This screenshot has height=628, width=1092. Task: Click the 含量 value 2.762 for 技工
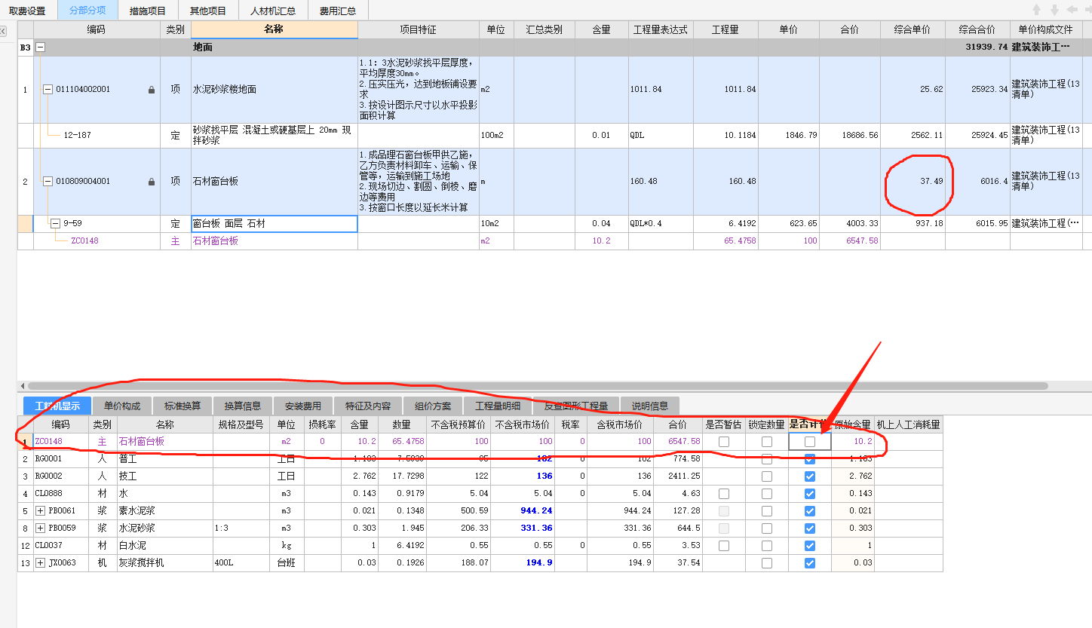coord(360,476)
